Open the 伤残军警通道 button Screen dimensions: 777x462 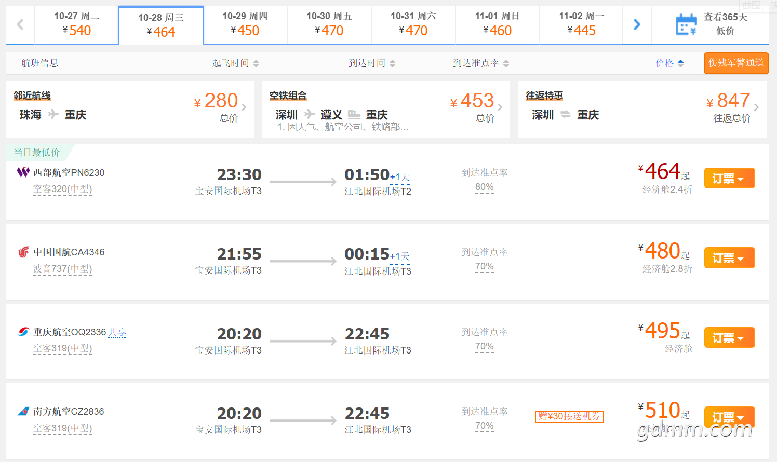[736, 63]
